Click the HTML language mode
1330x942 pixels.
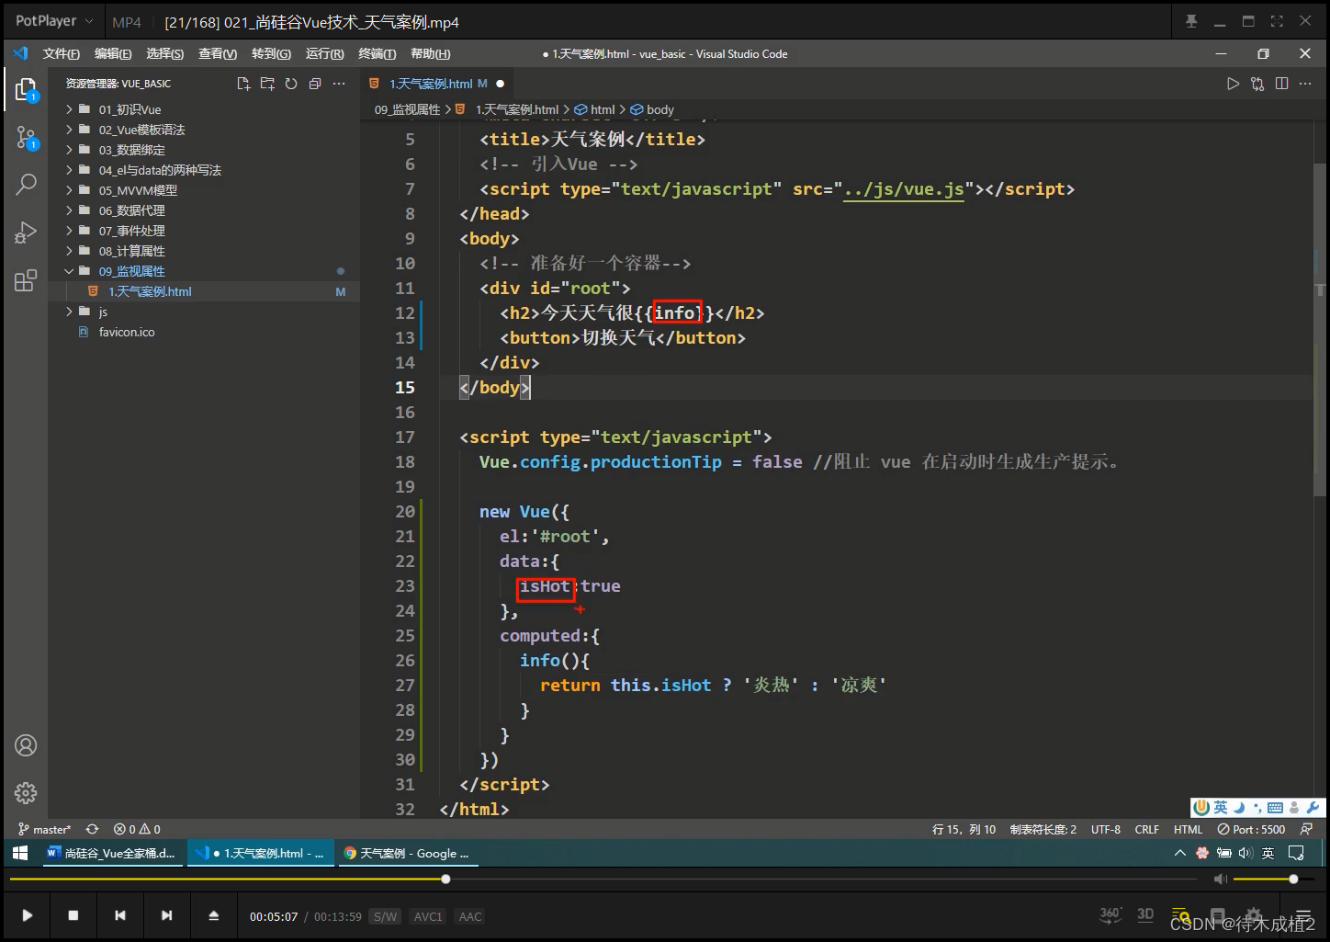[1188, 829]
